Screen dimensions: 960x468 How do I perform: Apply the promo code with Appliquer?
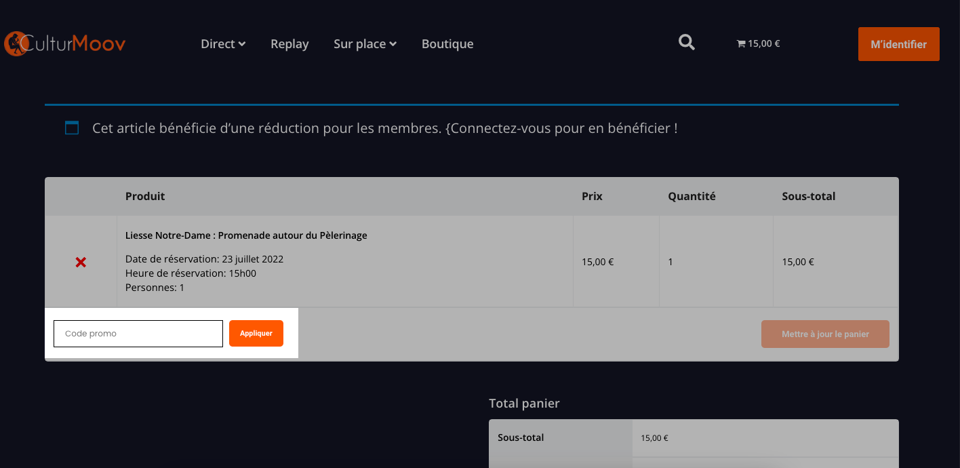pyautogui.click(x=256, y=334)
